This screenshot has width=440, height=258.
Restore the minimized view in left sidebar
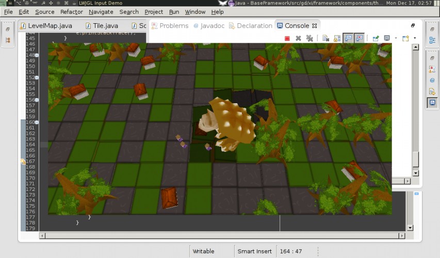[8, 29]
